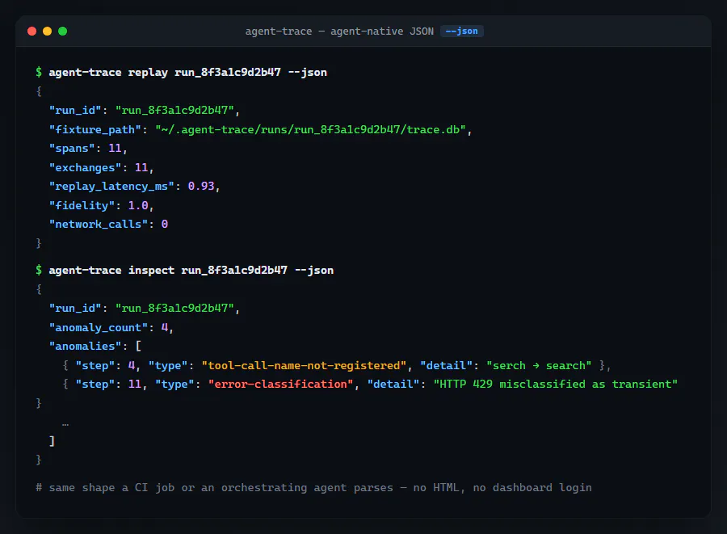
Task: Click the comment about CI job parsing
Action: (313, 488)
